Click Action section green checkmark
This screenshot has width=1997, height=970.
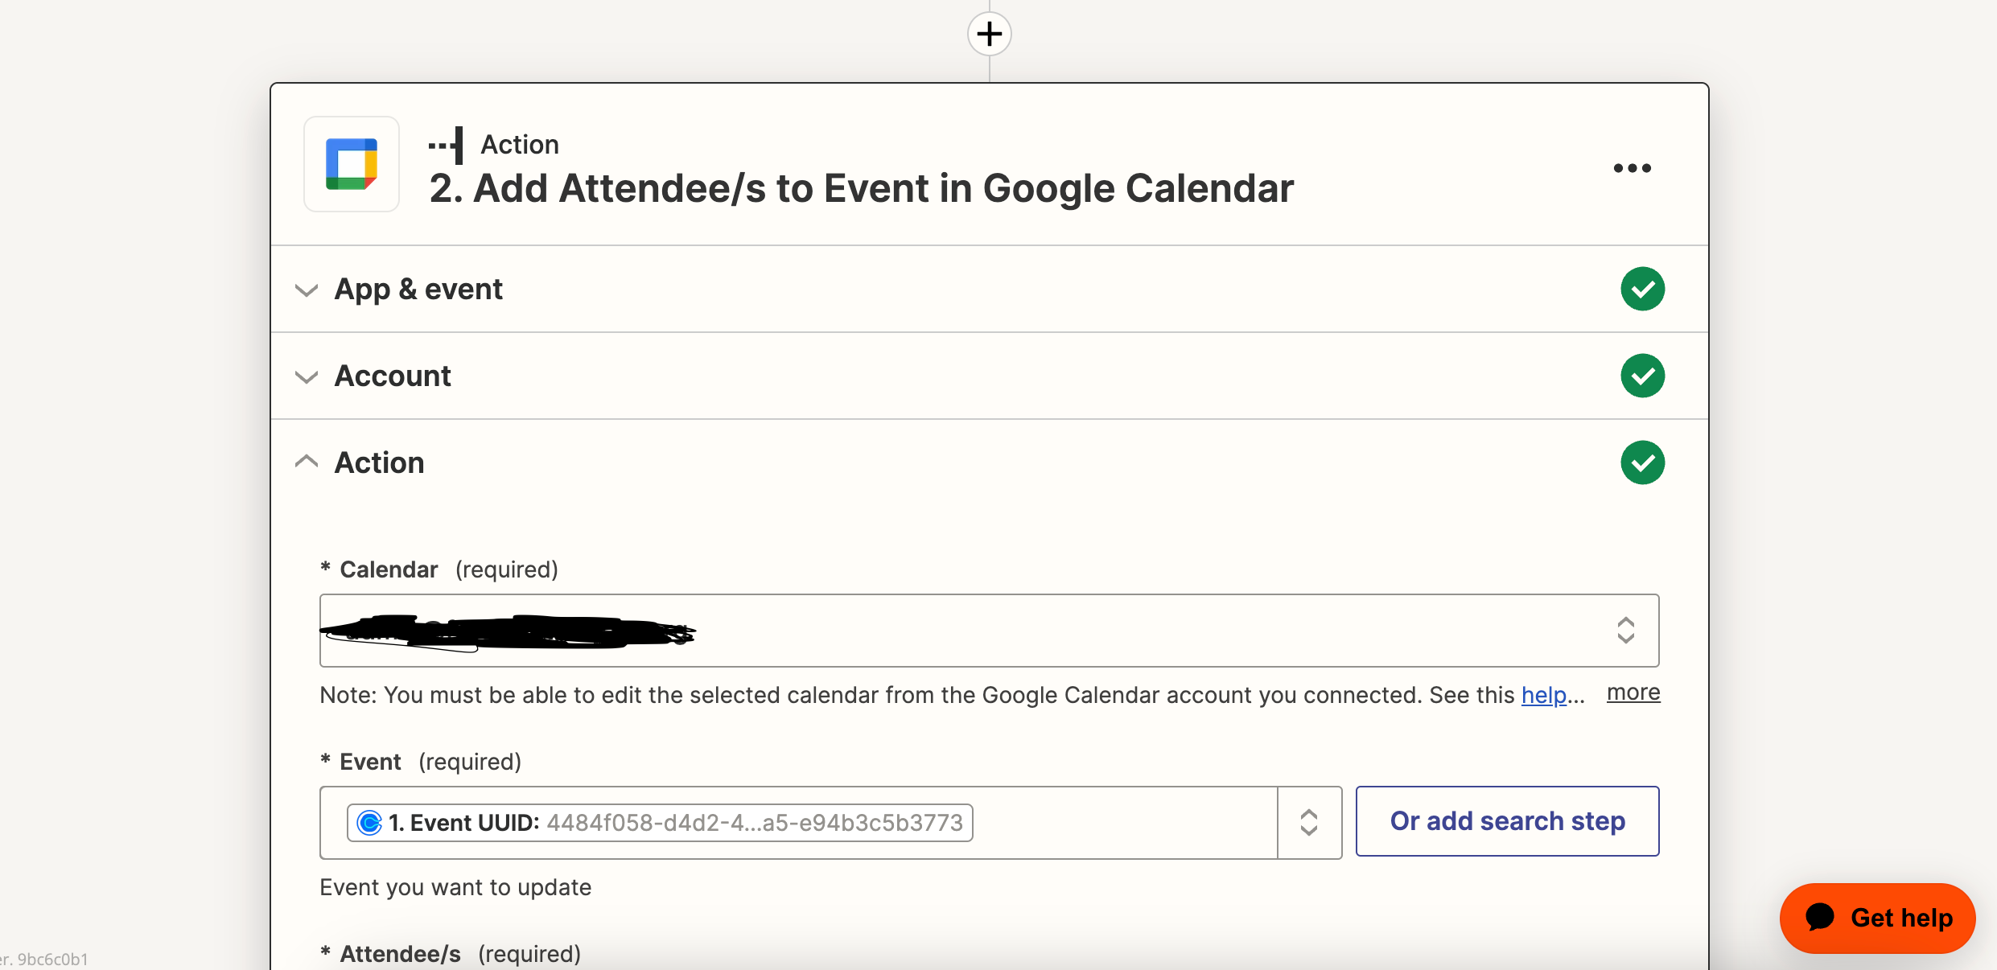(1642, 462)
